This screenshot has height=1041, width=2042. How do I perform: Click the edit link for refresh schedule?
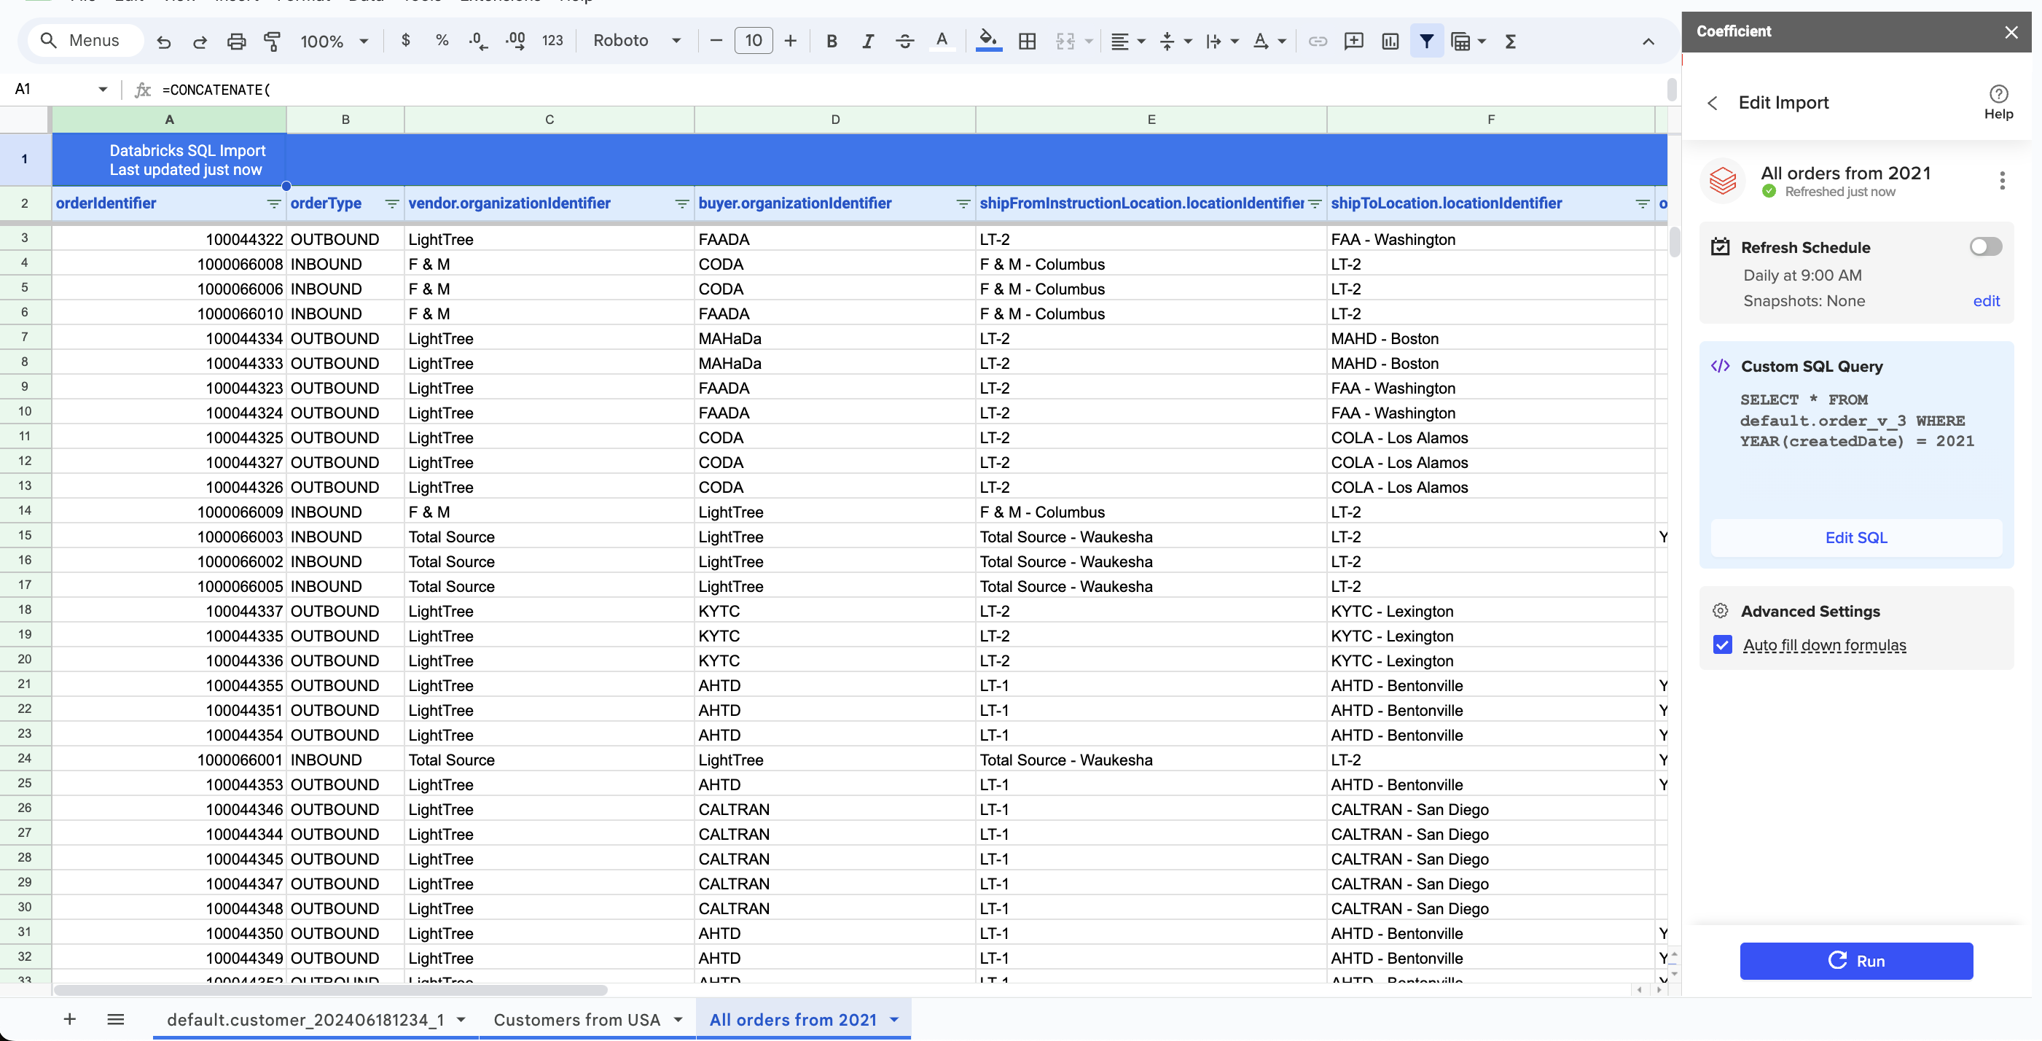1986,300
